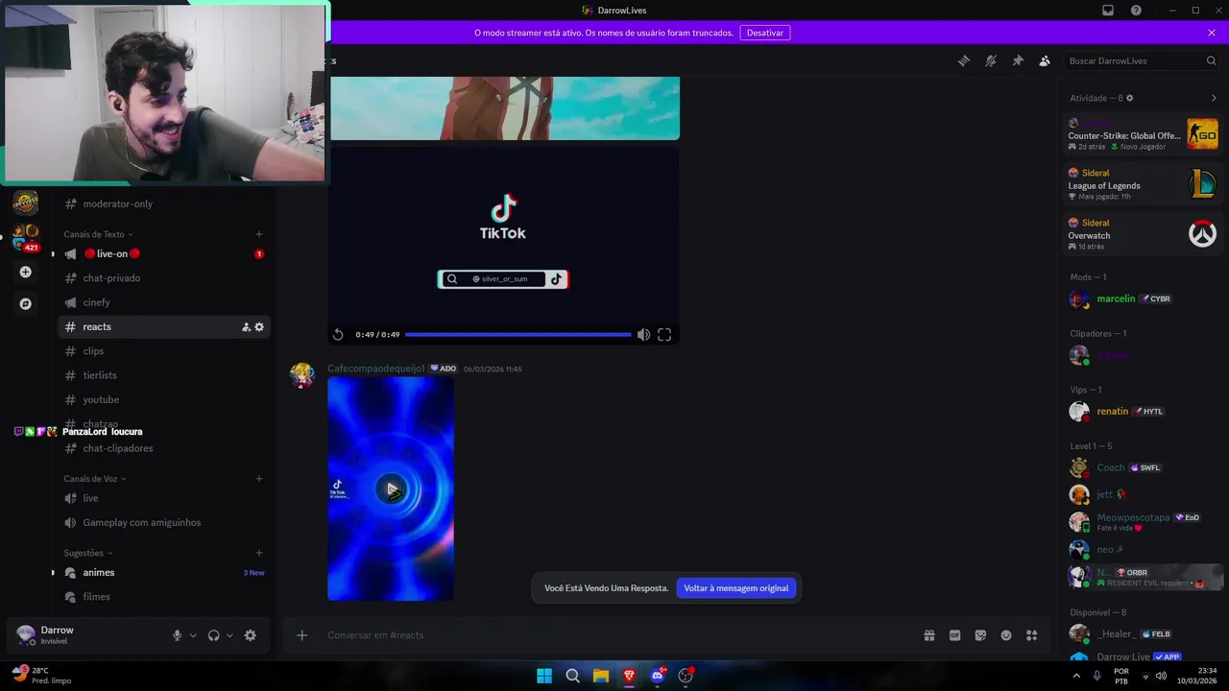Click Desativar streamer mode button
The width and height of the screenshot is (1229, 691).
point(765,33)
